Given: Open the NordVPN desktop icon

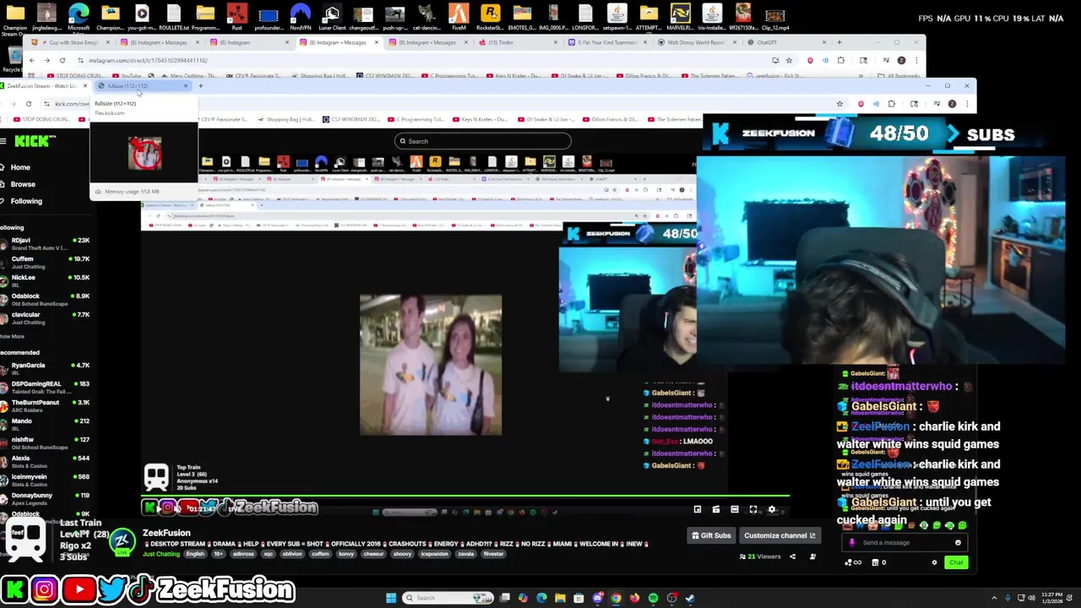Looking at the screenshot, I should pos(300,17).
